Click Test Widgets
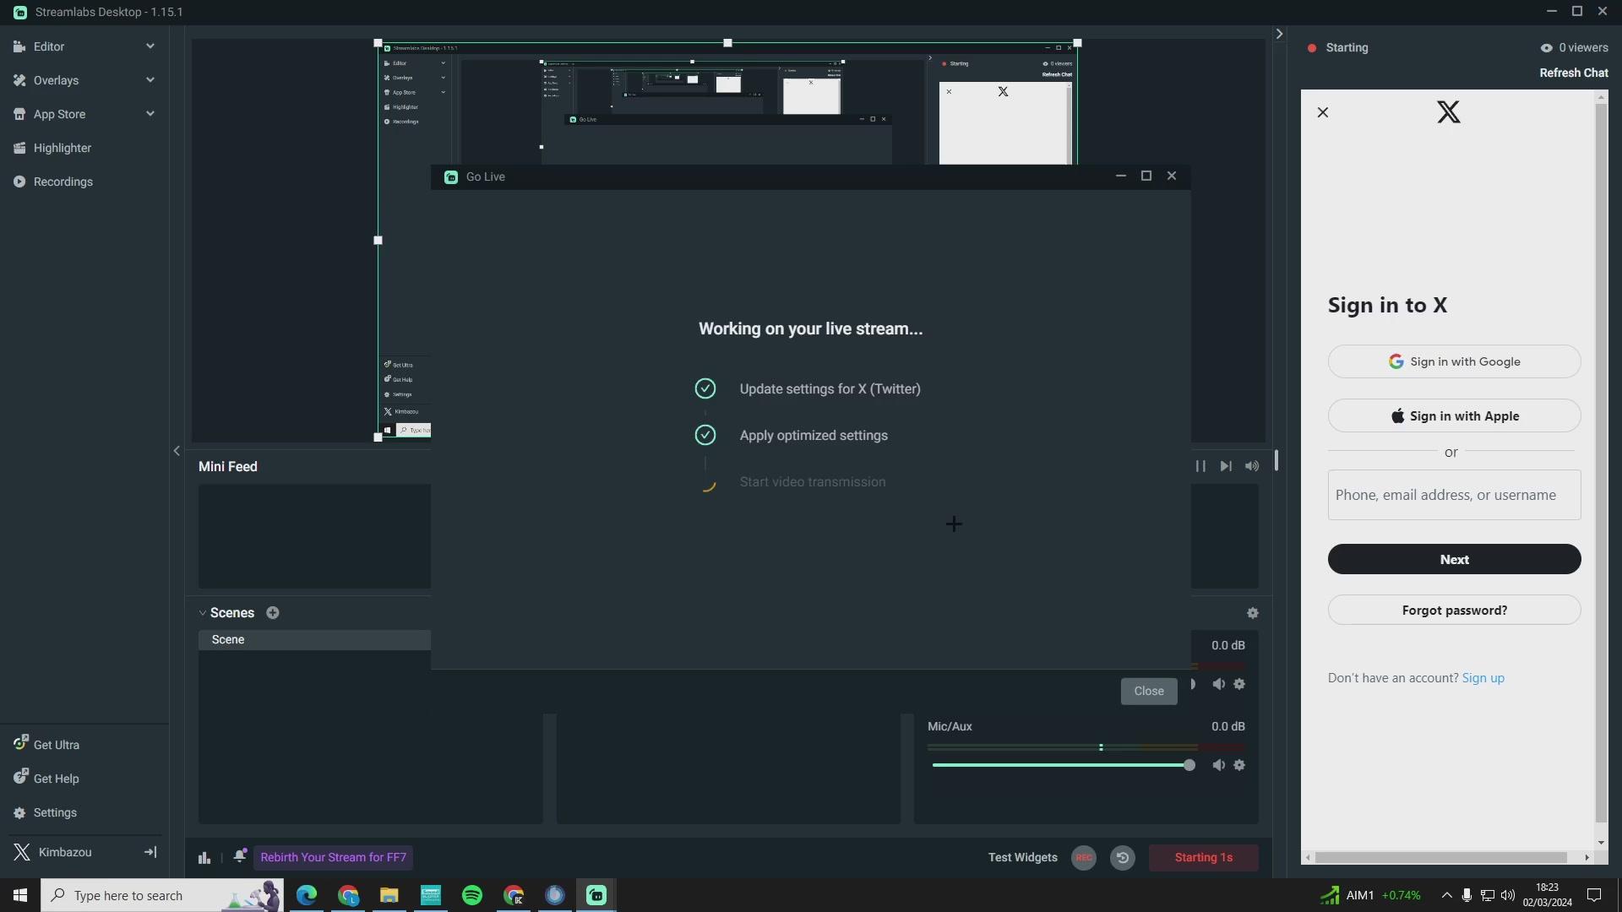Image resolution: width=1622 pixels, height=912 pixels. [x=1022, y=857]
